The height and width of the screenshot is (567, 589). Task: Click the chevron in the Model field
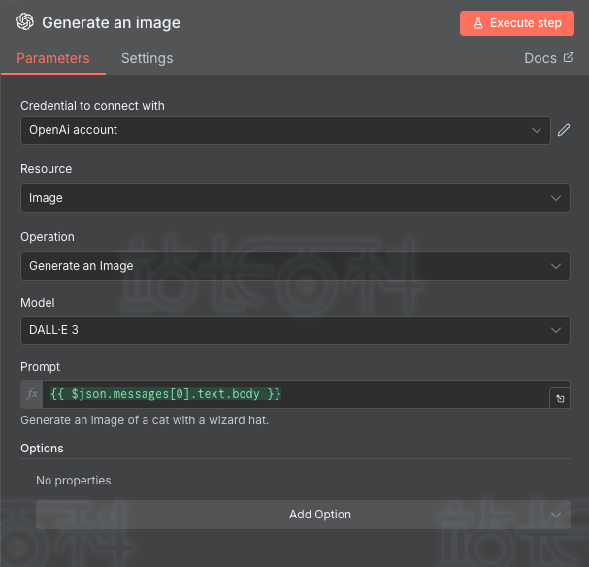556,330
